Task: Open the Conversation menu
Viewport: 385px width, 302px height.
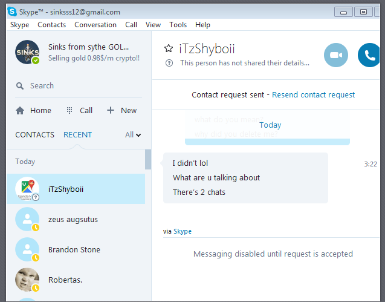Action: tap(95, 25)
